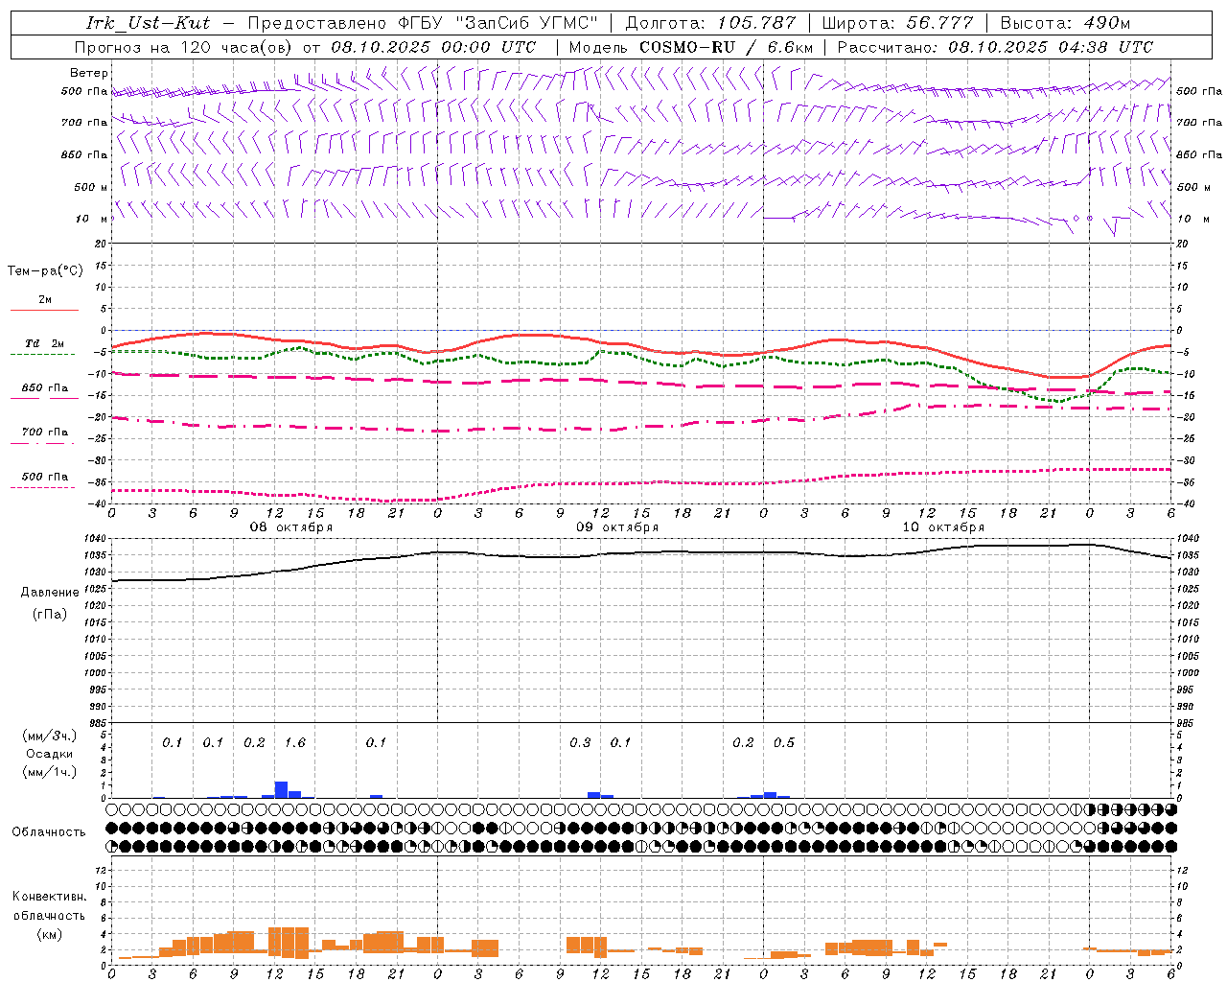The image size is (1227, 982).
Task: Click the '09 октября' date label
Action: (x=617, y=527)
